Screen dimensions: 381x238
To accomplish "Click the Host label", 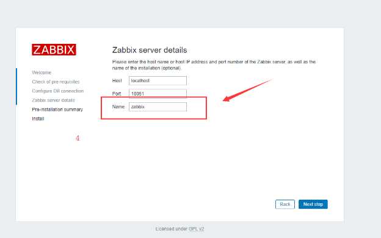I will (117, 80).
